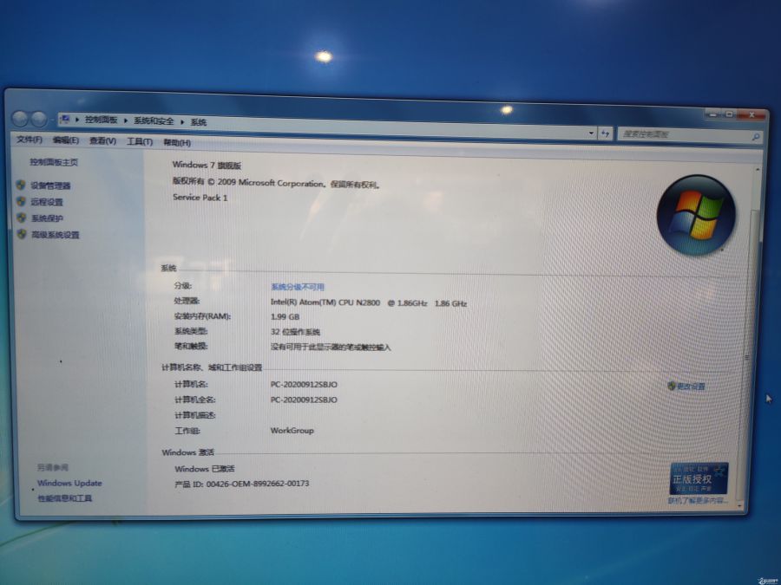Refresh the page using the address bar refresh button

tap(605, 133)
